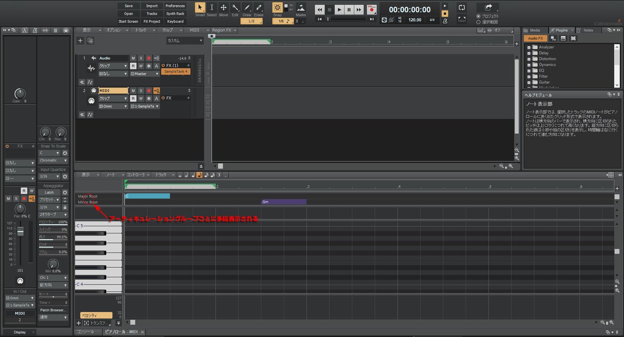Screen dimensions: 624x337
Task: Open the Synth Rack
Action: pos(175,14)
